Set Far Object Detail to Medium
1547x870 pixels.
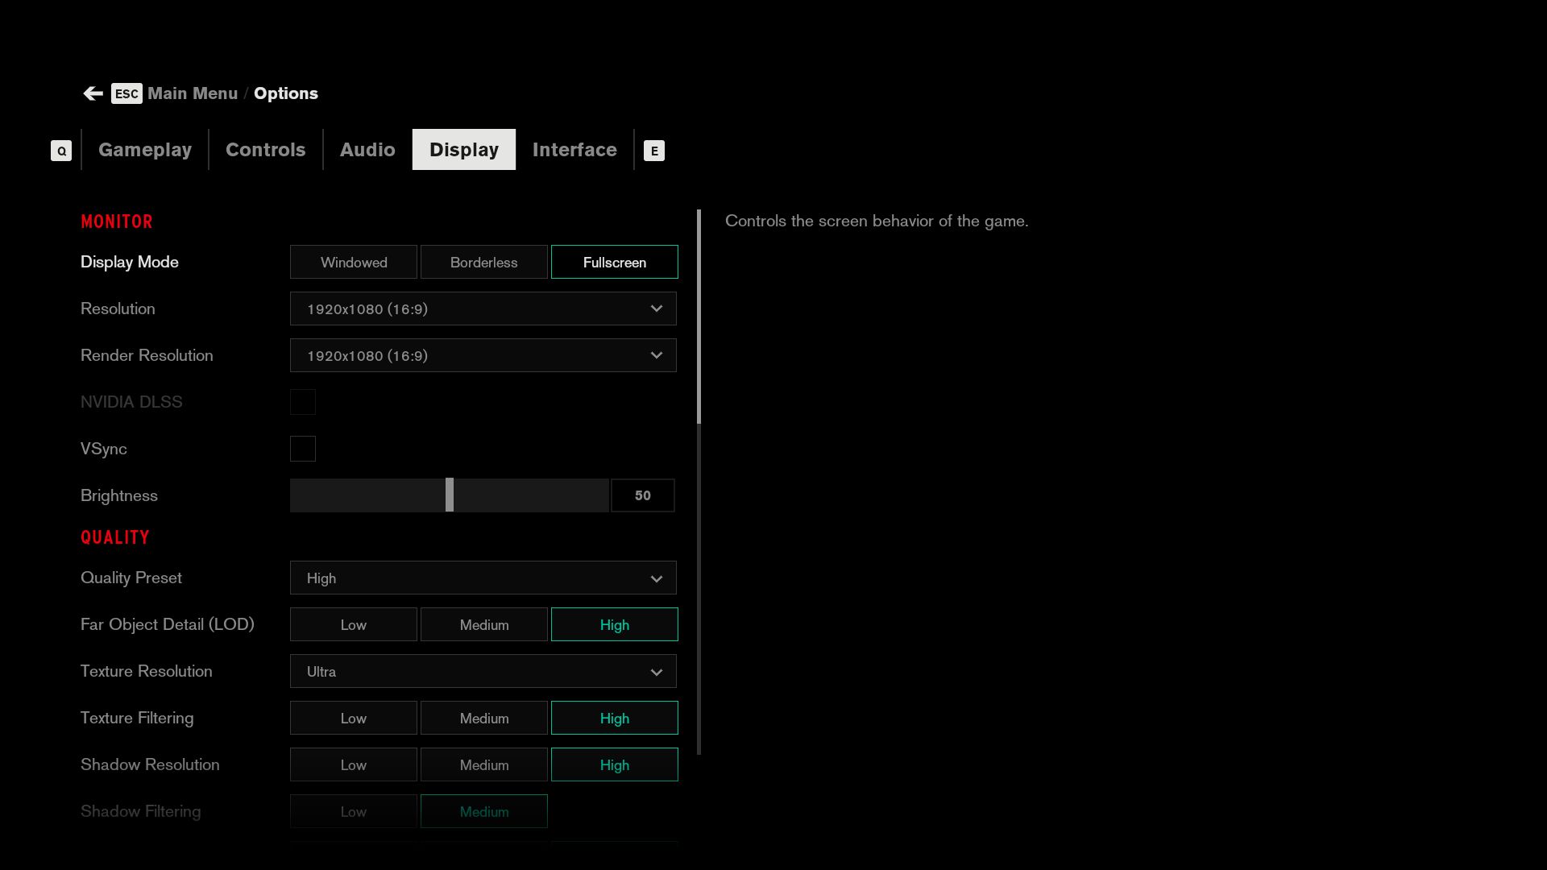point(483,625)
